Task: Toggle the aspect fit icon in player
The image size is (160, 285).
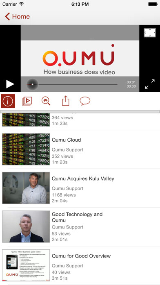Action: coord(150,33)
